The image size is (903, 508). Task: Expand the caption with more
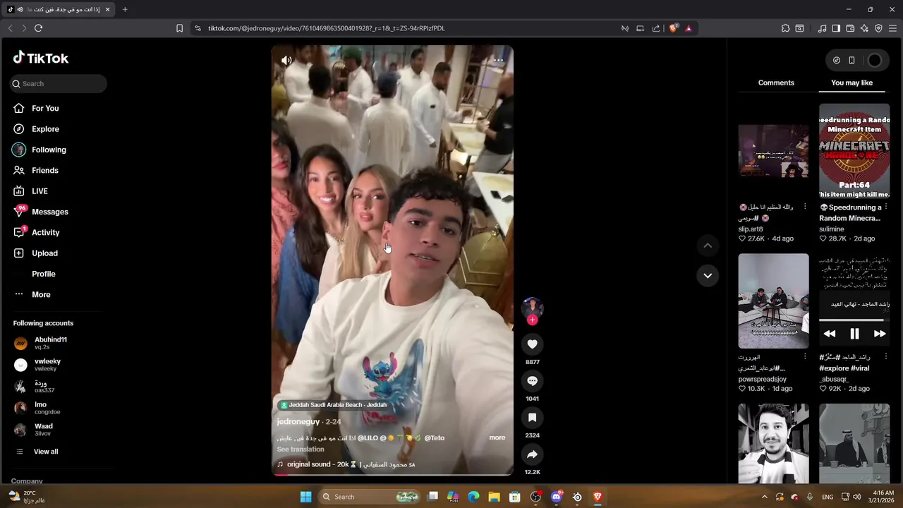click(497, 437)
